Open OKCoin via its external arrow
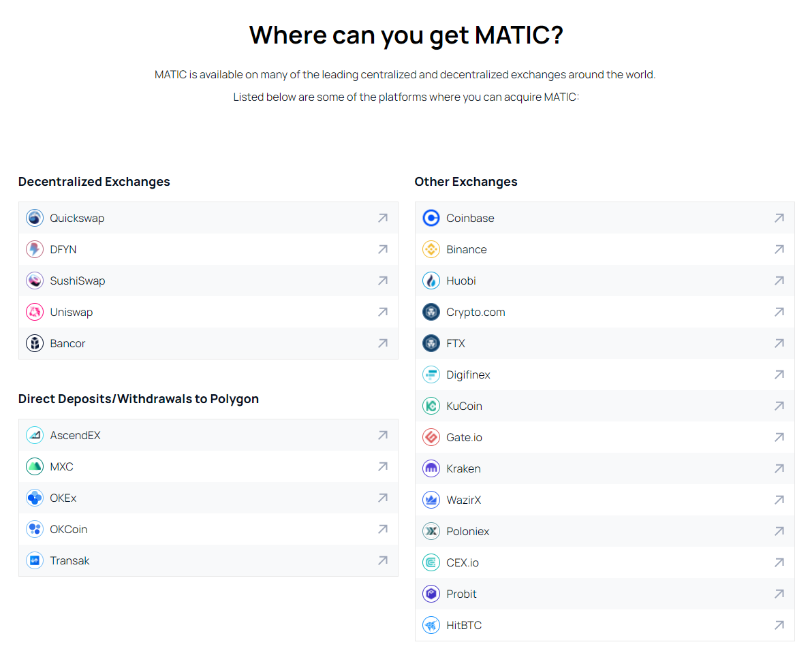 [x=383, y=530]
